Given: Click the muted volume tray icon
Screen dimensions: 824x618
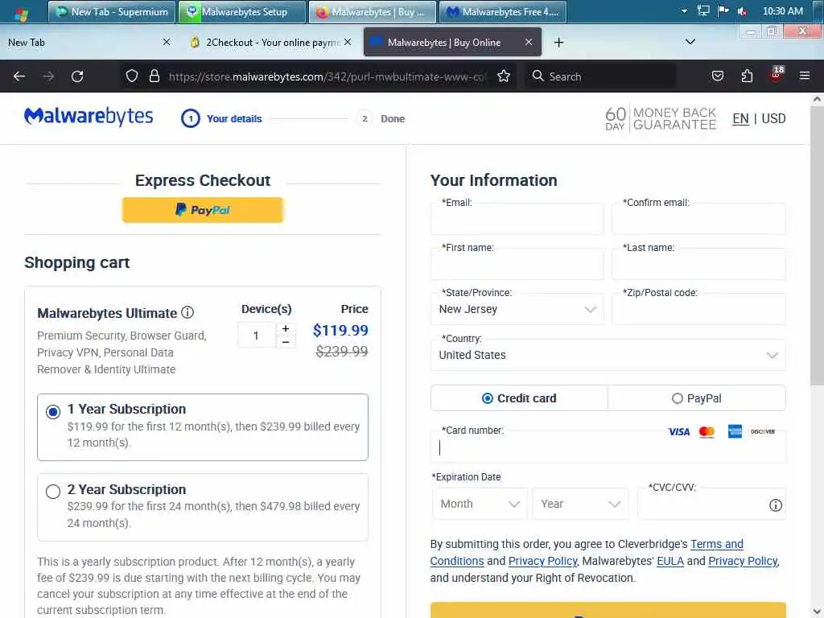Looking at the screenshot, I should click(743, 11).
